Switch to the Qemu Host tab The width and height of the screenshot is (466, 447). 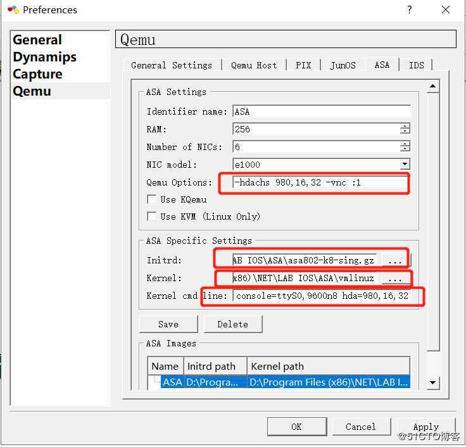[x=254, y=65]
